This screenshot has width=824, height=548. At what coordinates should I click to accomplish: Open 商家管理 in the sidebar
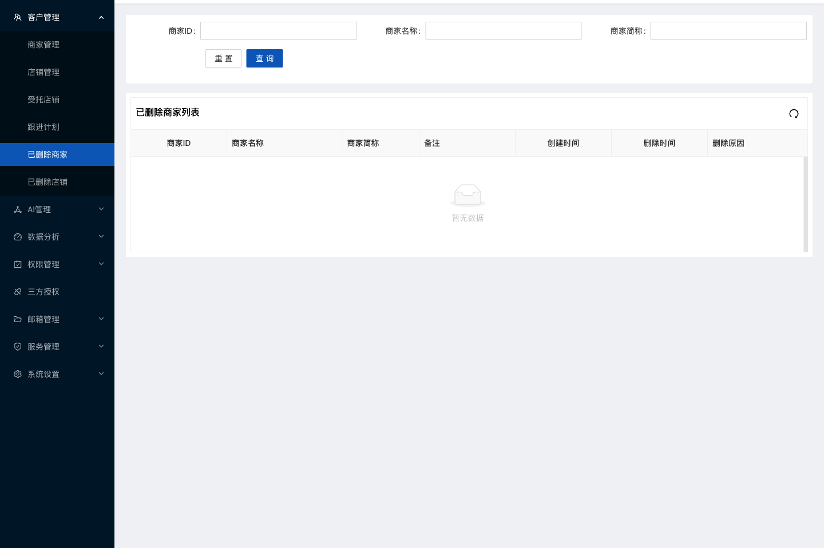click(x=57, y=45)
